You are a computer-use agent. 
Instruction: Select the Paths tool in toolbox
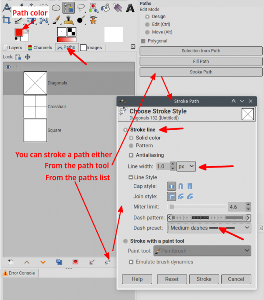[69, 8]
